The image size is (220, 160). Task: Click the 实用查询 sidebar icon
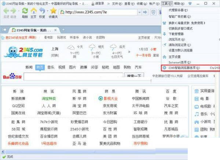pyautogui.click(x=197, y=91)
